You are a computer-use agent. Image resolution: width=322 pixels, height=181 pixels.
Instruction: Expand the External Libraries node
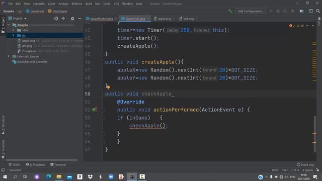(9, 56)
